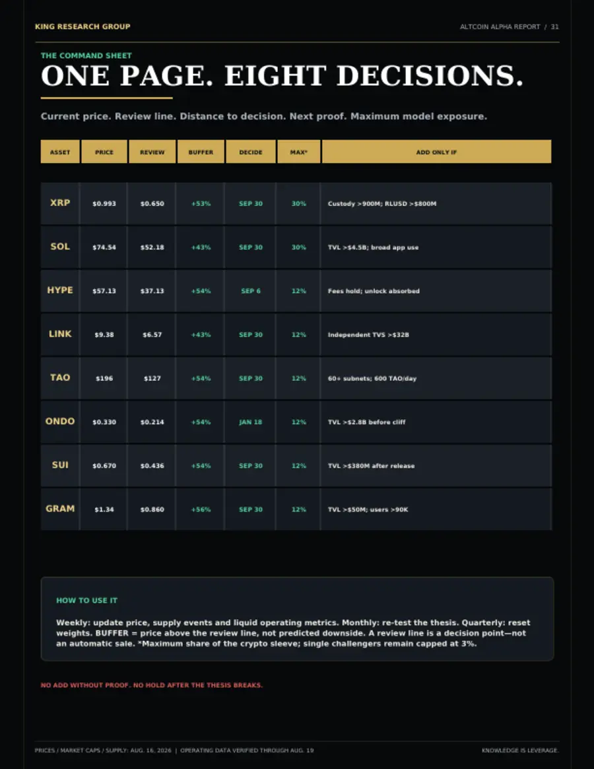Select the ASSET column header
This screenshot has width=594, height=769.
pyautogui.click(x=60, y=152)
